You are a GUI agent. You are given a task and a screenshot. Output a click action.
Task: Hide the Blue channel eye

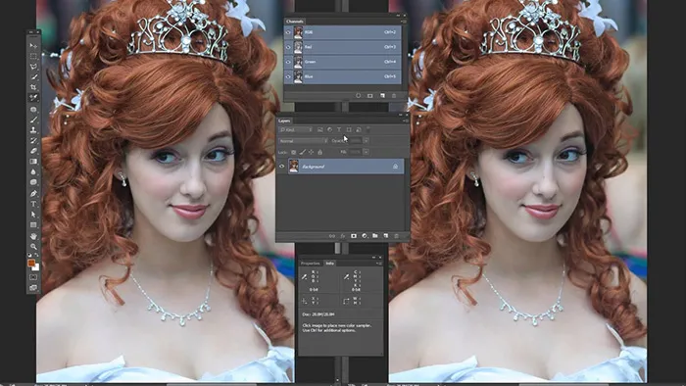(x=288, y=76)
